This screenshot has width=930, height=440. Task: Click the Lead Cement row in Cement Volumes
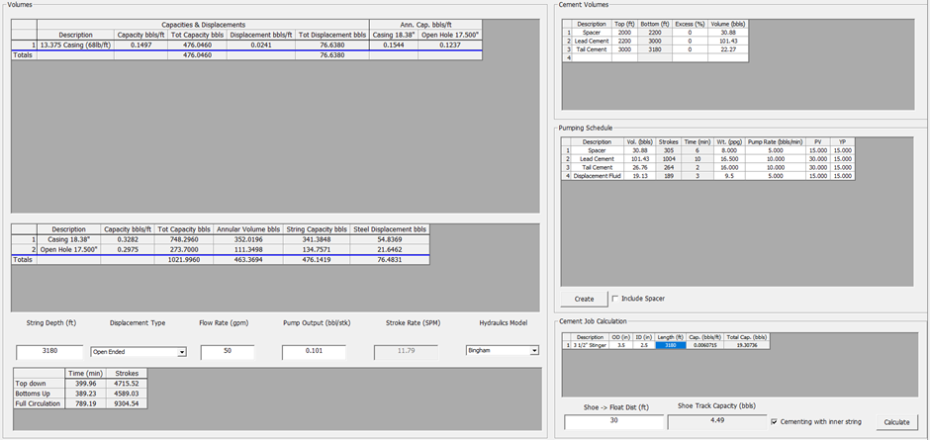[x=592, y=41]
